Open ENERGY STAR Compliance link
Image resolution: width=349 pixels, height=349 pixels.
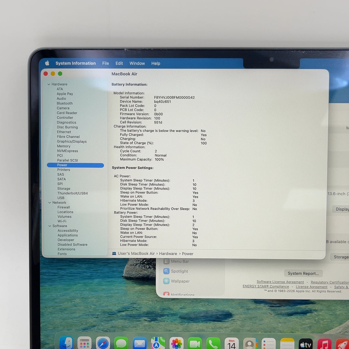point(266,286)
